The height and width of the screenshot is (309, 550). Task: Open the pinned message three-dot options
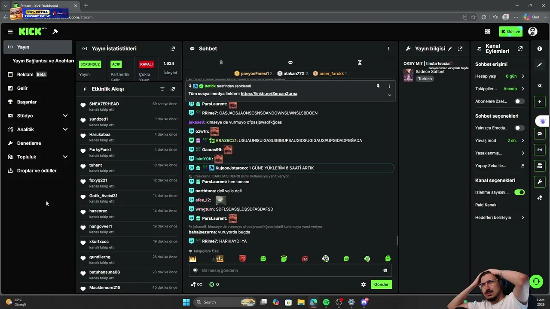click(390, 86)
